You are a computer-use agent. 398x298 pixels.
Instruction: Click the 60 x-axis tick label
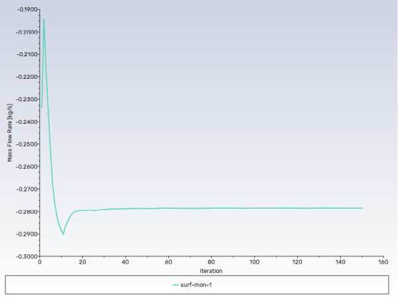click(x=168, y=262)
